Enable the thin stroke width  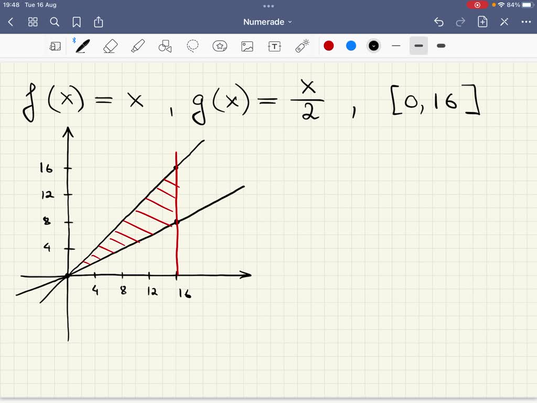(x=396, y=46)
